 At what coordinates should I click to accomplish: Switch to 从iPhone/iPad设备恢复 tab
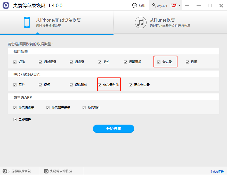pyautogui.click(x=57, y=22)
